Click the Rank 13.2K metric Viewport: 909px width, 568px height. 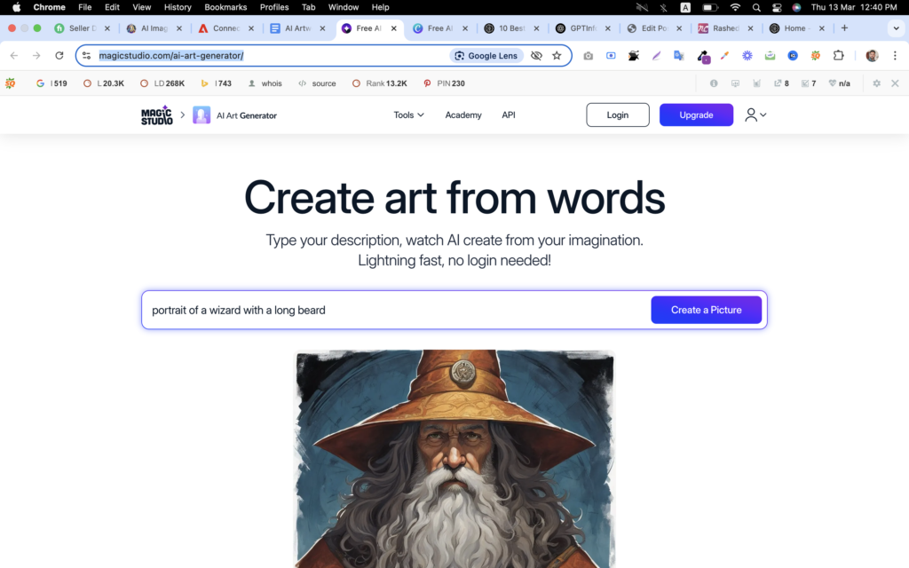[380, 83]
